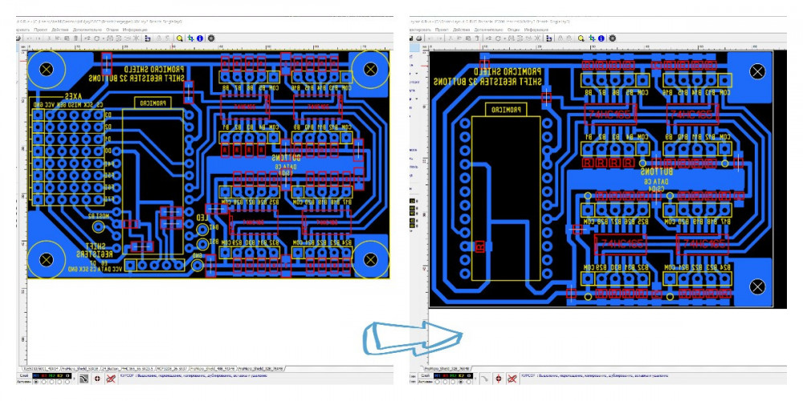Select last active-layer radio button in right window
This screenshot has width=803, height=401.
point(469,382)
